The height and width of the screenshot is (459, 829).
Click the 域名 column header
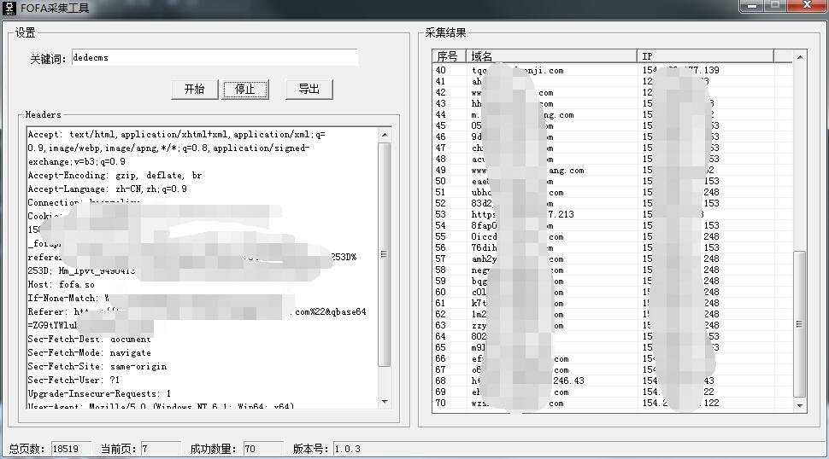[552, 56]
